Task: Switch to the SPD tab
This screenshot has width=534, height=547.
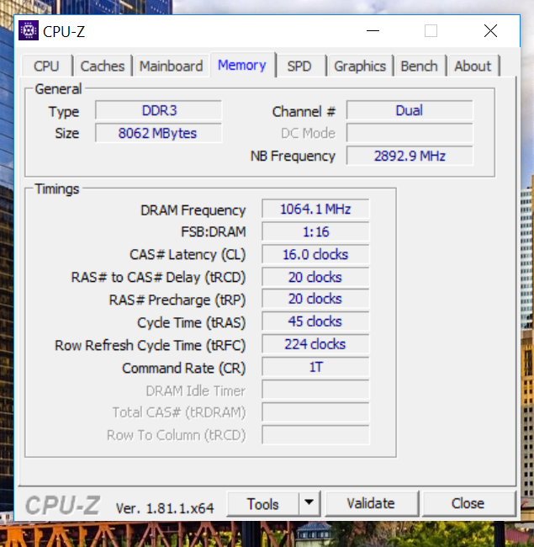Action: pos(299,66)
